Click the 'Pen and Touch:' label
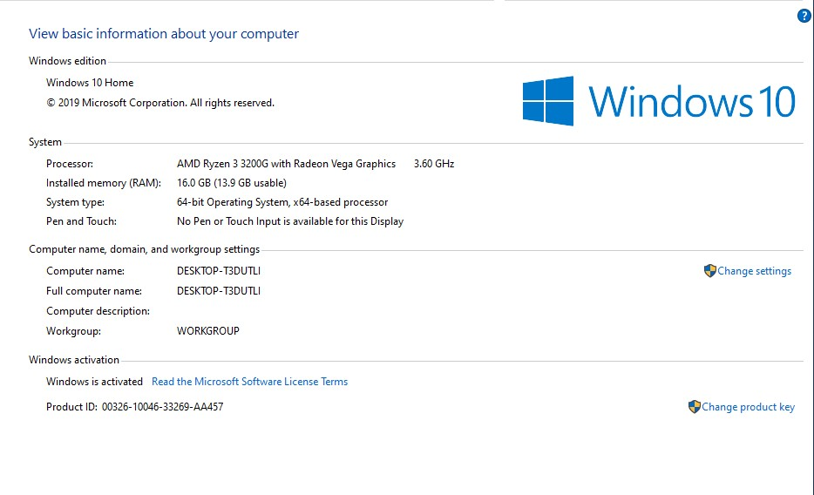 click(82, 221)
